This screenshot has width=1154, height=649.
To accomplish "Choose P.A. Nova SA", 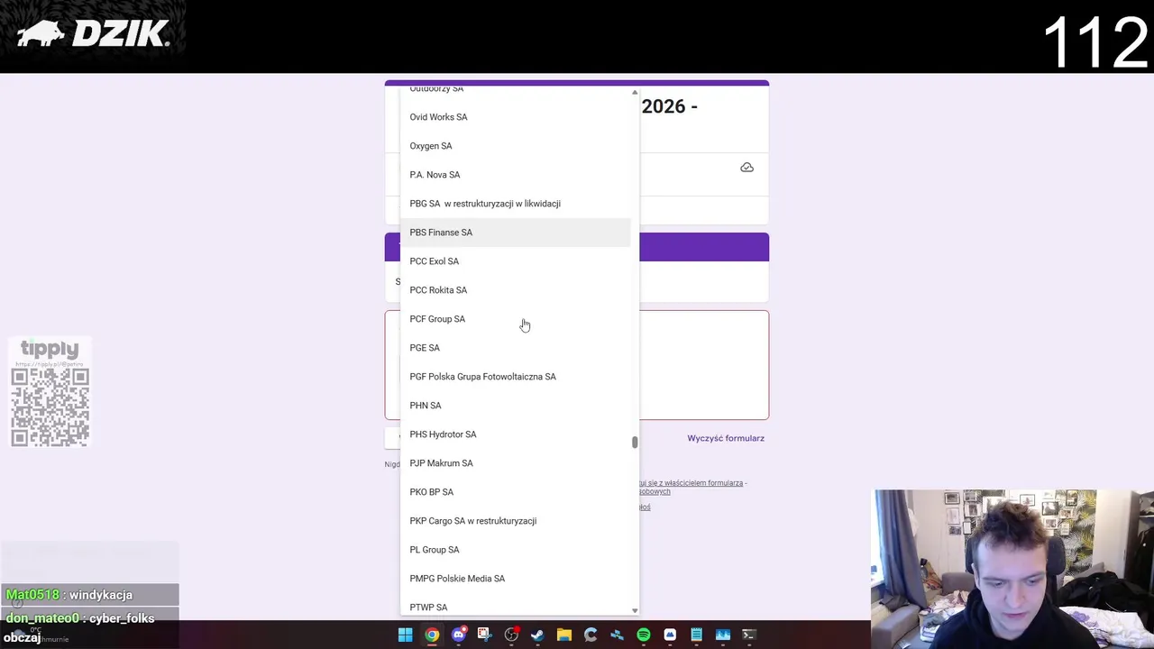I will tap(515, 175).
